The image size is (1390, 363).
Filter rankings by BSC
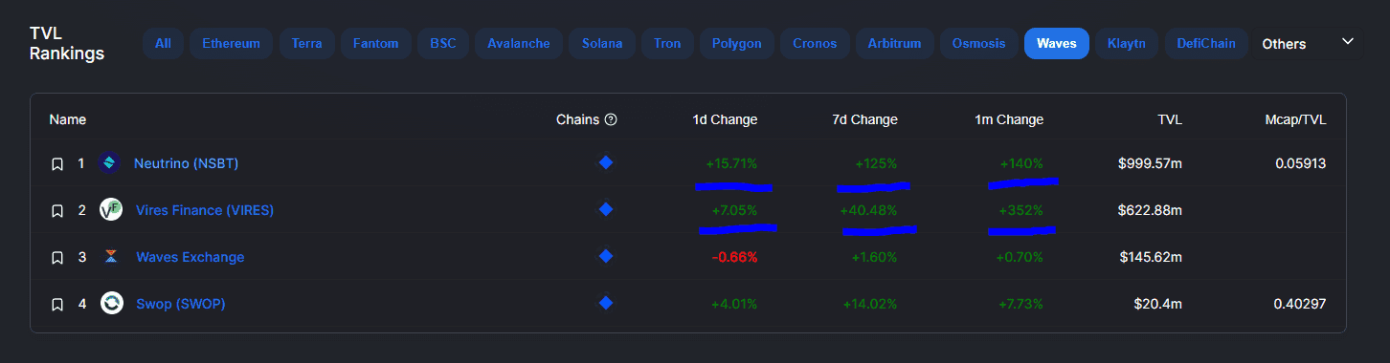click(443, 43)
